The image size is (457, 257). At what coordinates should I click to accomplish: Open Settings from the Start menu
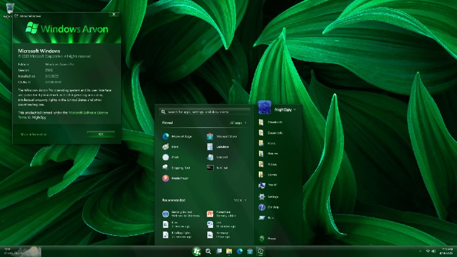click(x=268, y=197)
